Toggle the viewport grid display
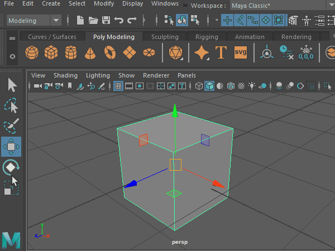Viewport: 335px width, 251px height. [x=118, y=86]
